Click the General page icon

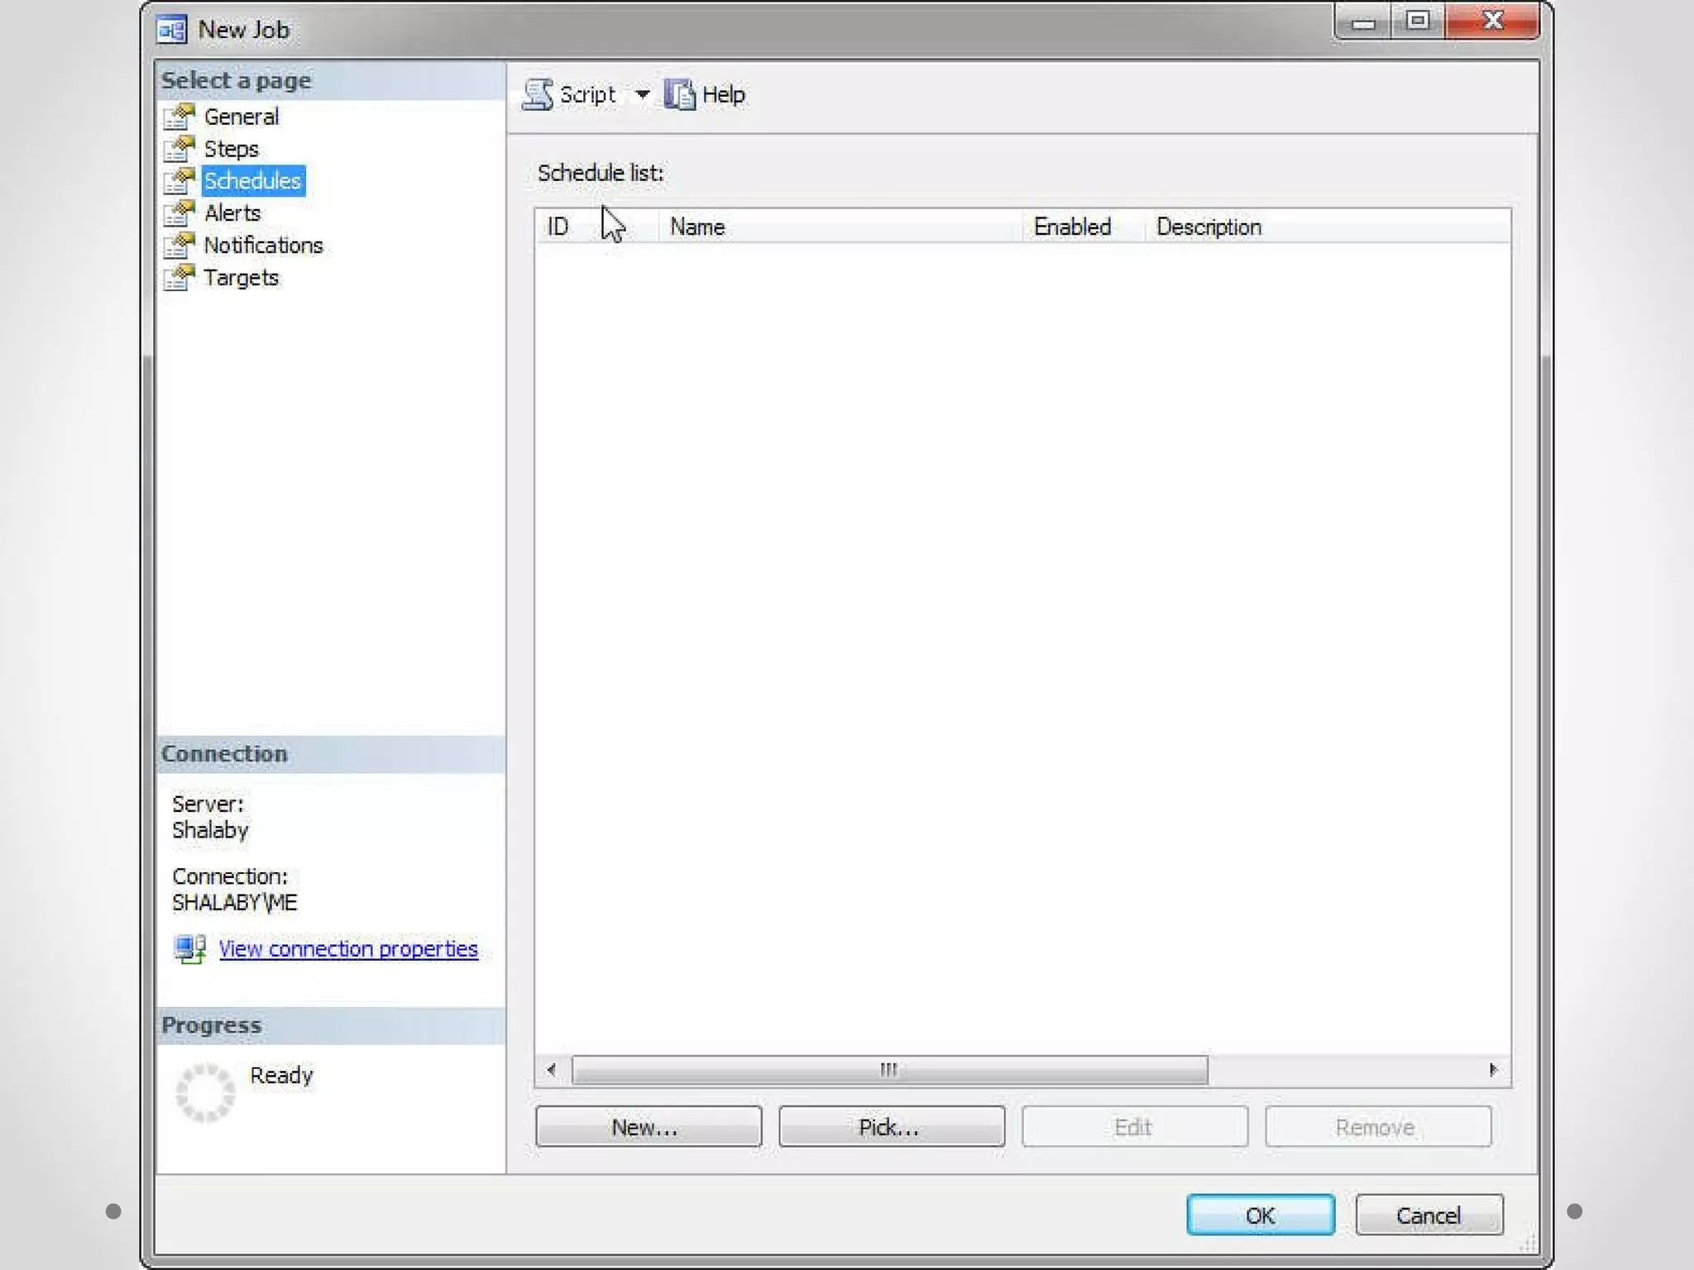[x=179, y=117]
